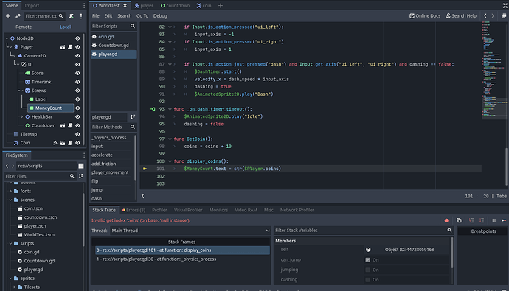The width and height of the screenshot is (509, 291).
Task: Click Search Help button
Action: pyautogui.click(x=460, y=16)
